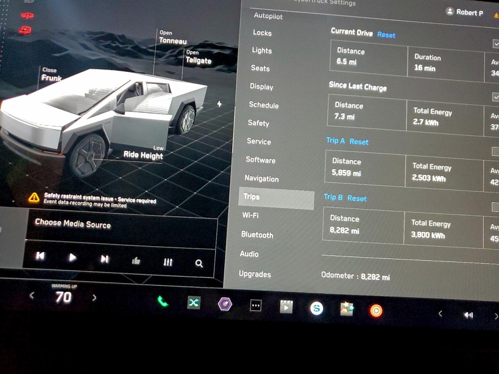
Task: Tap the left chevron beside the volume control
Action: 441,314
